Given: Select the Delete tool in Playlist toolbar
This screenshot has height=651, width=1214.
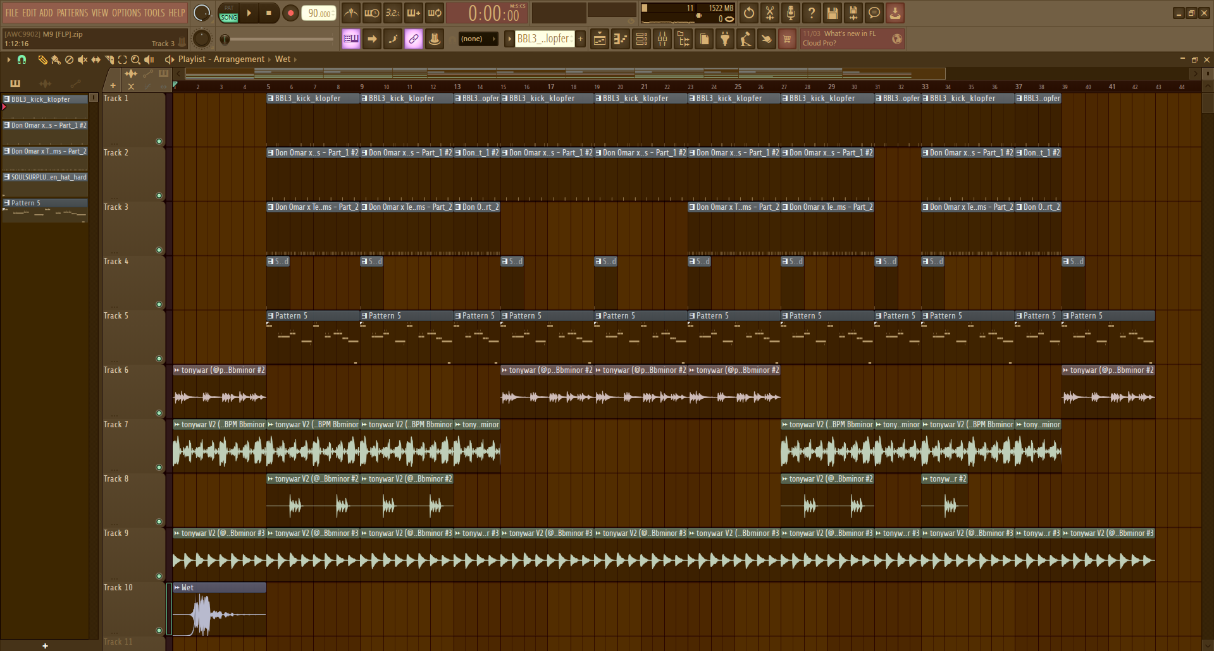Looking at the screenshot, I should [69, 59].
